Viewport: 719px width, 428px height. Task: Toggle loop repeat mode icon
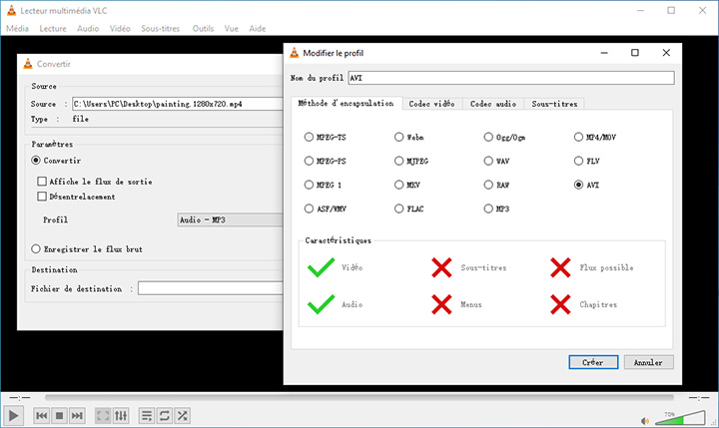tap(164, 416)
